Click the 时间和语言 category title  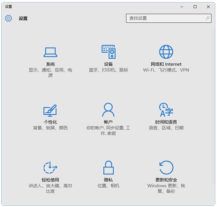coord(166,122)
